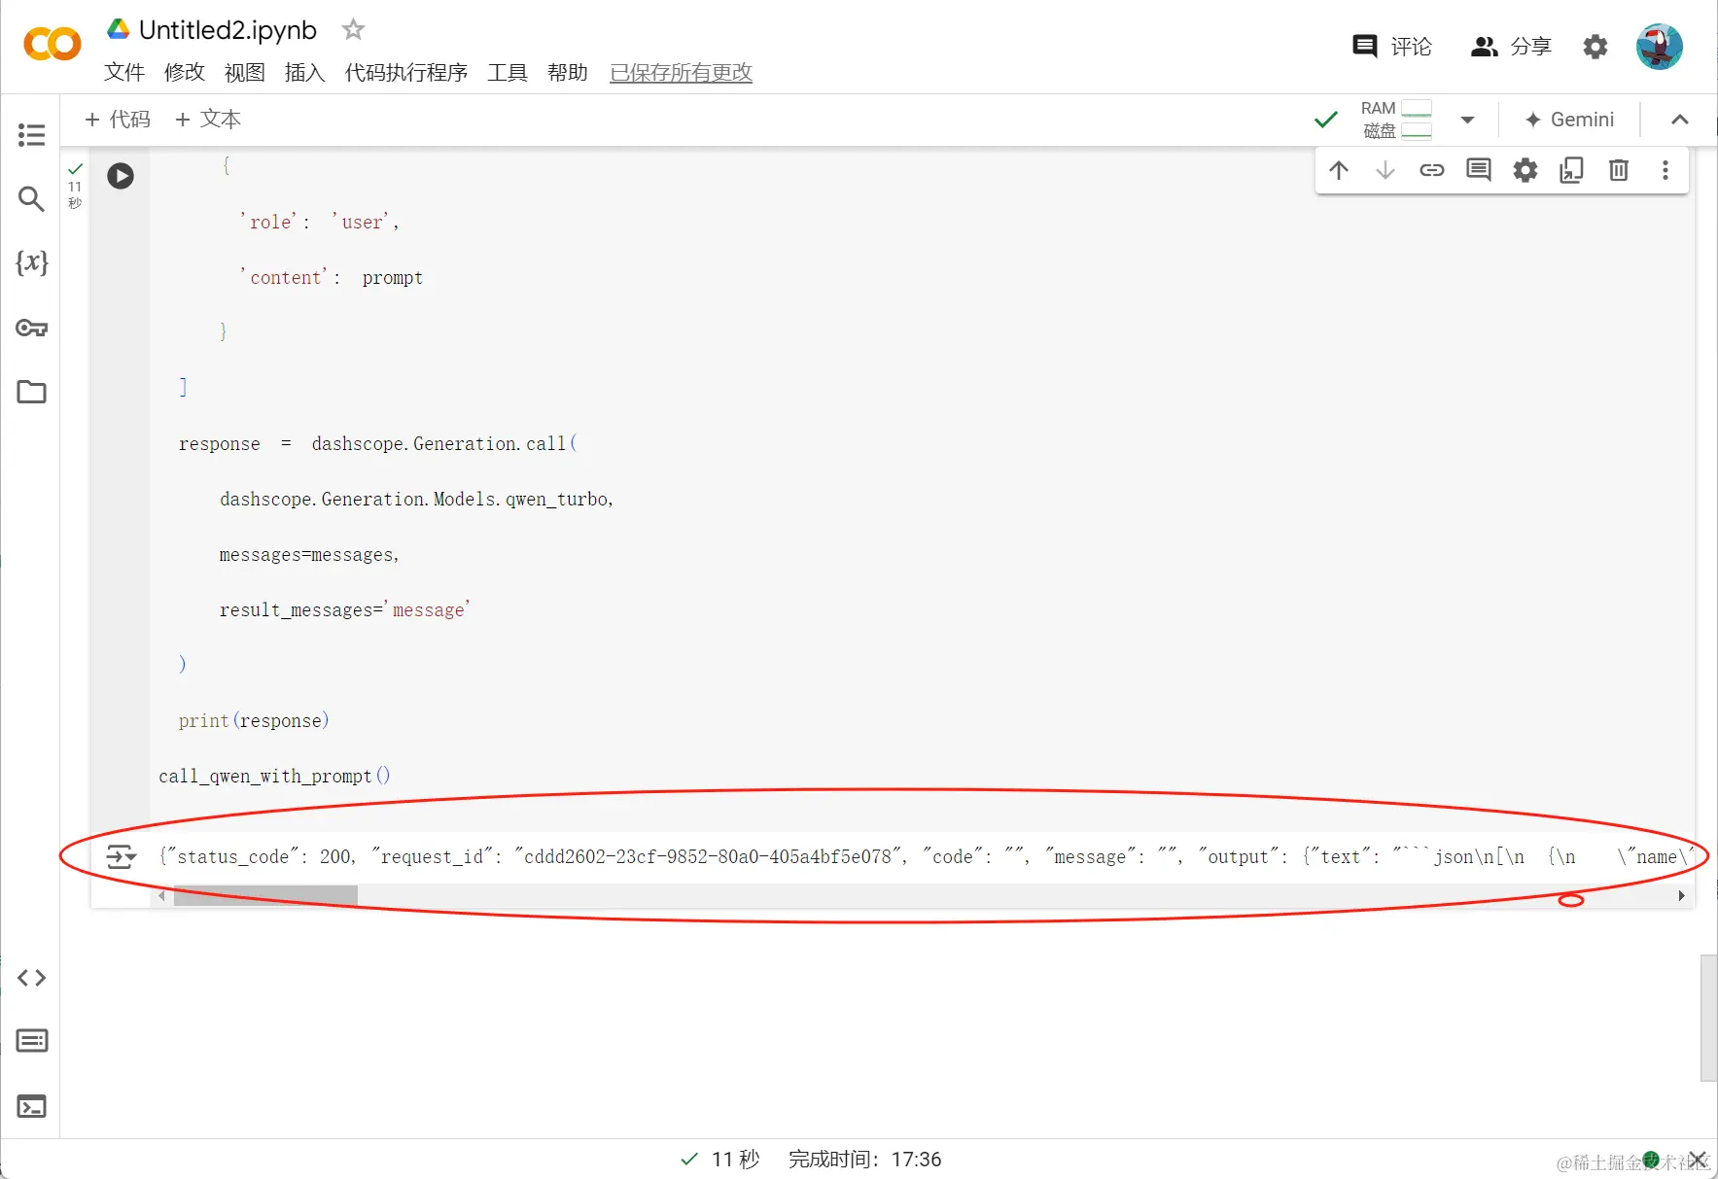Click the 分享 share button
Viewport: 1718px width, 1179px height.
coord(1510,46)
